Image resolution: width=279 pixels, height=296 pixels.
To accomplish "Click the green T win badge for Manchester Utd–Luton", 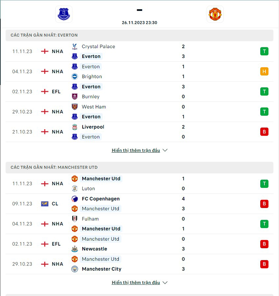I will 264,183.
